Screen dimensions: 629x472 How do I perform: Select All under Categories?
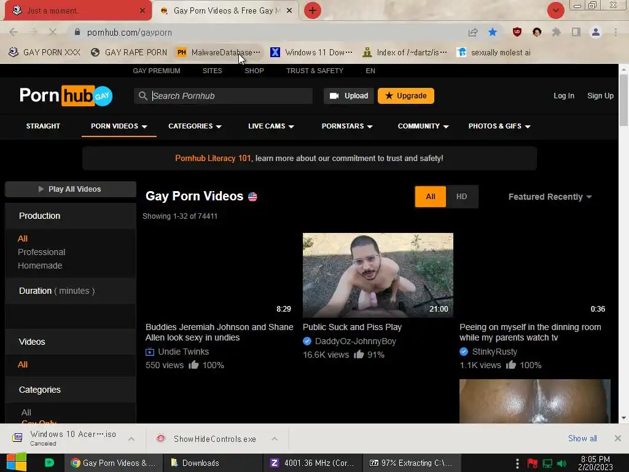[26, 412]
